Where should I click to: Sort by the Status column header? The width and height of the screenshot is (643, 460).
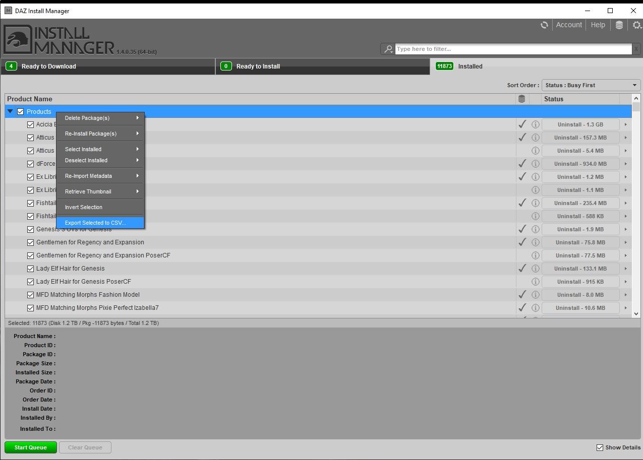click(x=580, y=99)
